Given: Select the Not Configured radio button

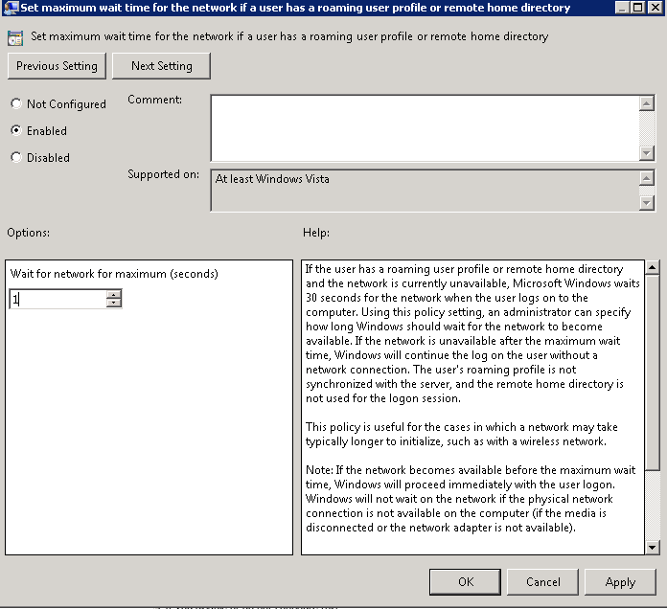Looking at the screenshot, I should click(x=16, y=104).
